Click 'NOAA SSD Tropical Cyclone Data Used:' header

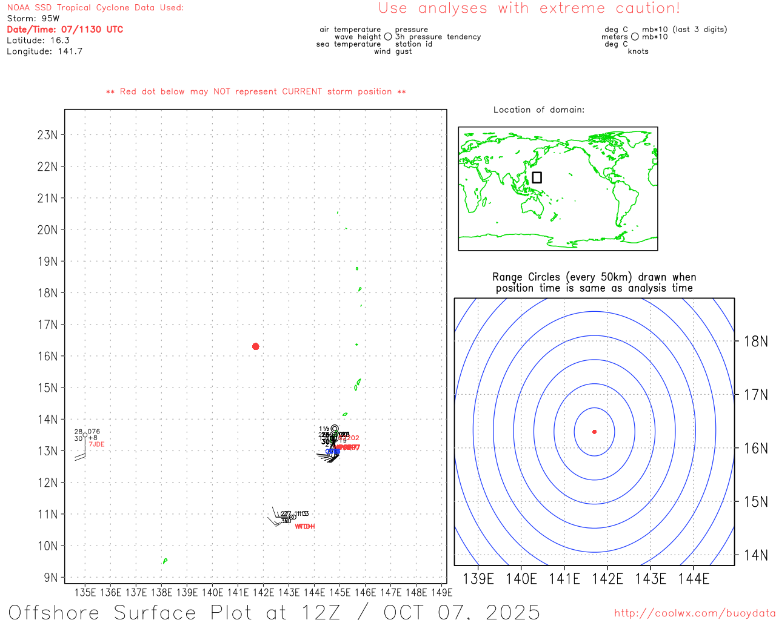click(x=95, y=8)
